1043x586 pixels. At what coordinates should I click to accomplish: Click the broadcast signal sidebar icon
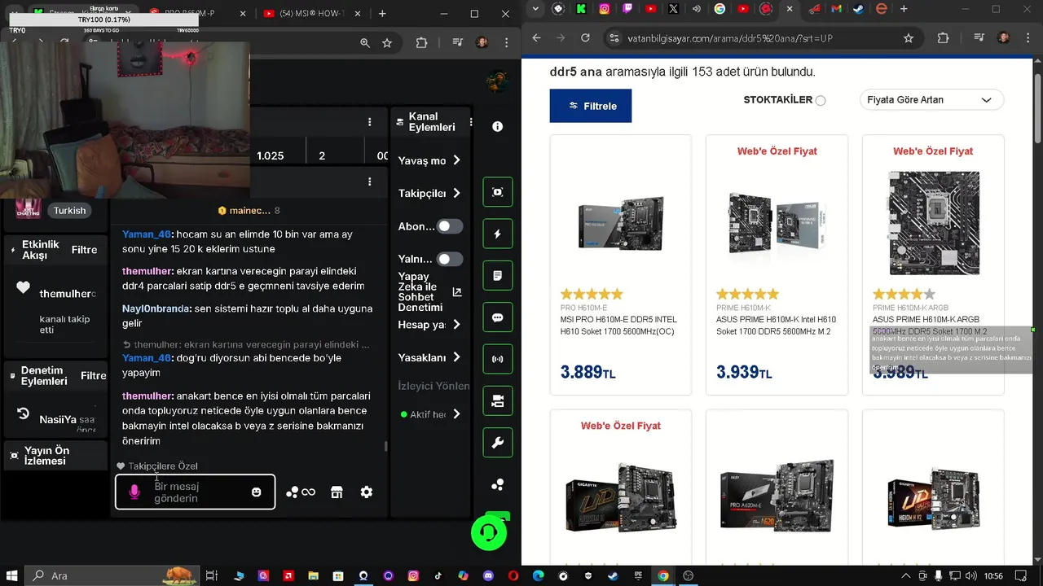click(x=498, y=359)
